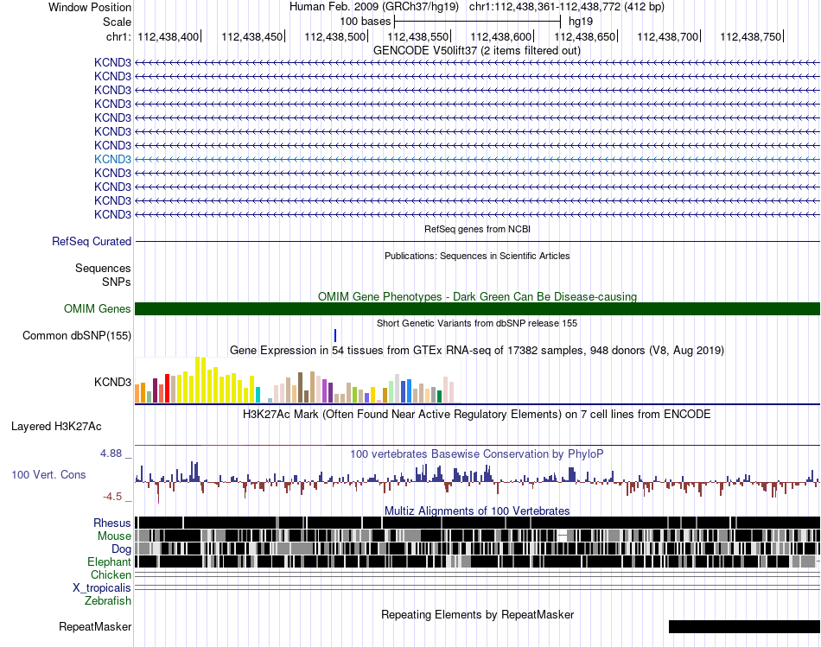Image resolution: width=821 pixels, height=647 pixels.
Task: Click the 'chr1:' ruler label
Action: 118,36
